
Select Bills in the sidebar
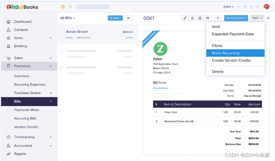pyautogui.click(x=29, y=101)
